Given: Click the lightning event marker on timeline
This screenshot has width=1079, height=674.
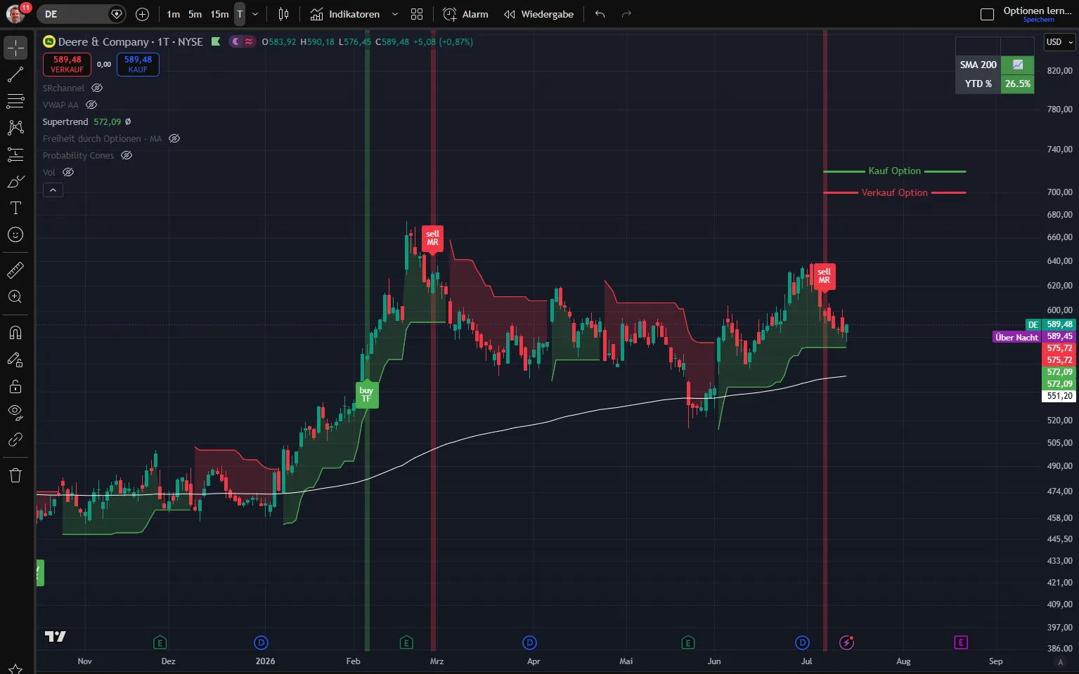Looking at the screenshot, I should (847, 642).
